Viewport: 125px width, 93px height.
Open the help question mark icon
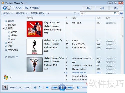[121, 13]
